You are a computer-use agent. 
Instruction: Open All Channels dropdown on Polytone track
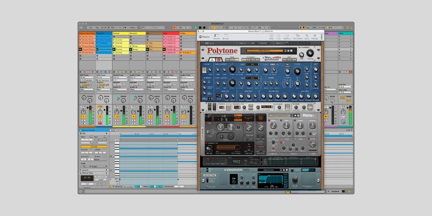[x=104, y=80]
